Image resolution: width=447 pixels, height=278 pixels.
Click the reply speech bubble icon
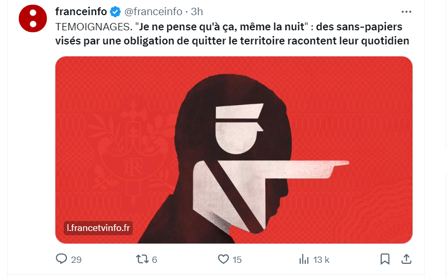point(61,259)
